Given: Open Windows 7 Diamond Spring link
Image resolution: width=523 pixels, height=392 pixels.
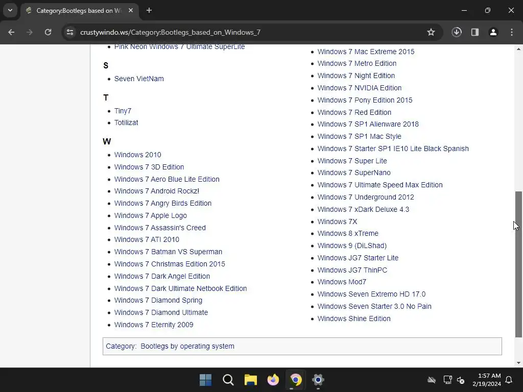Looking at the screenshot, I should [158, 300].
